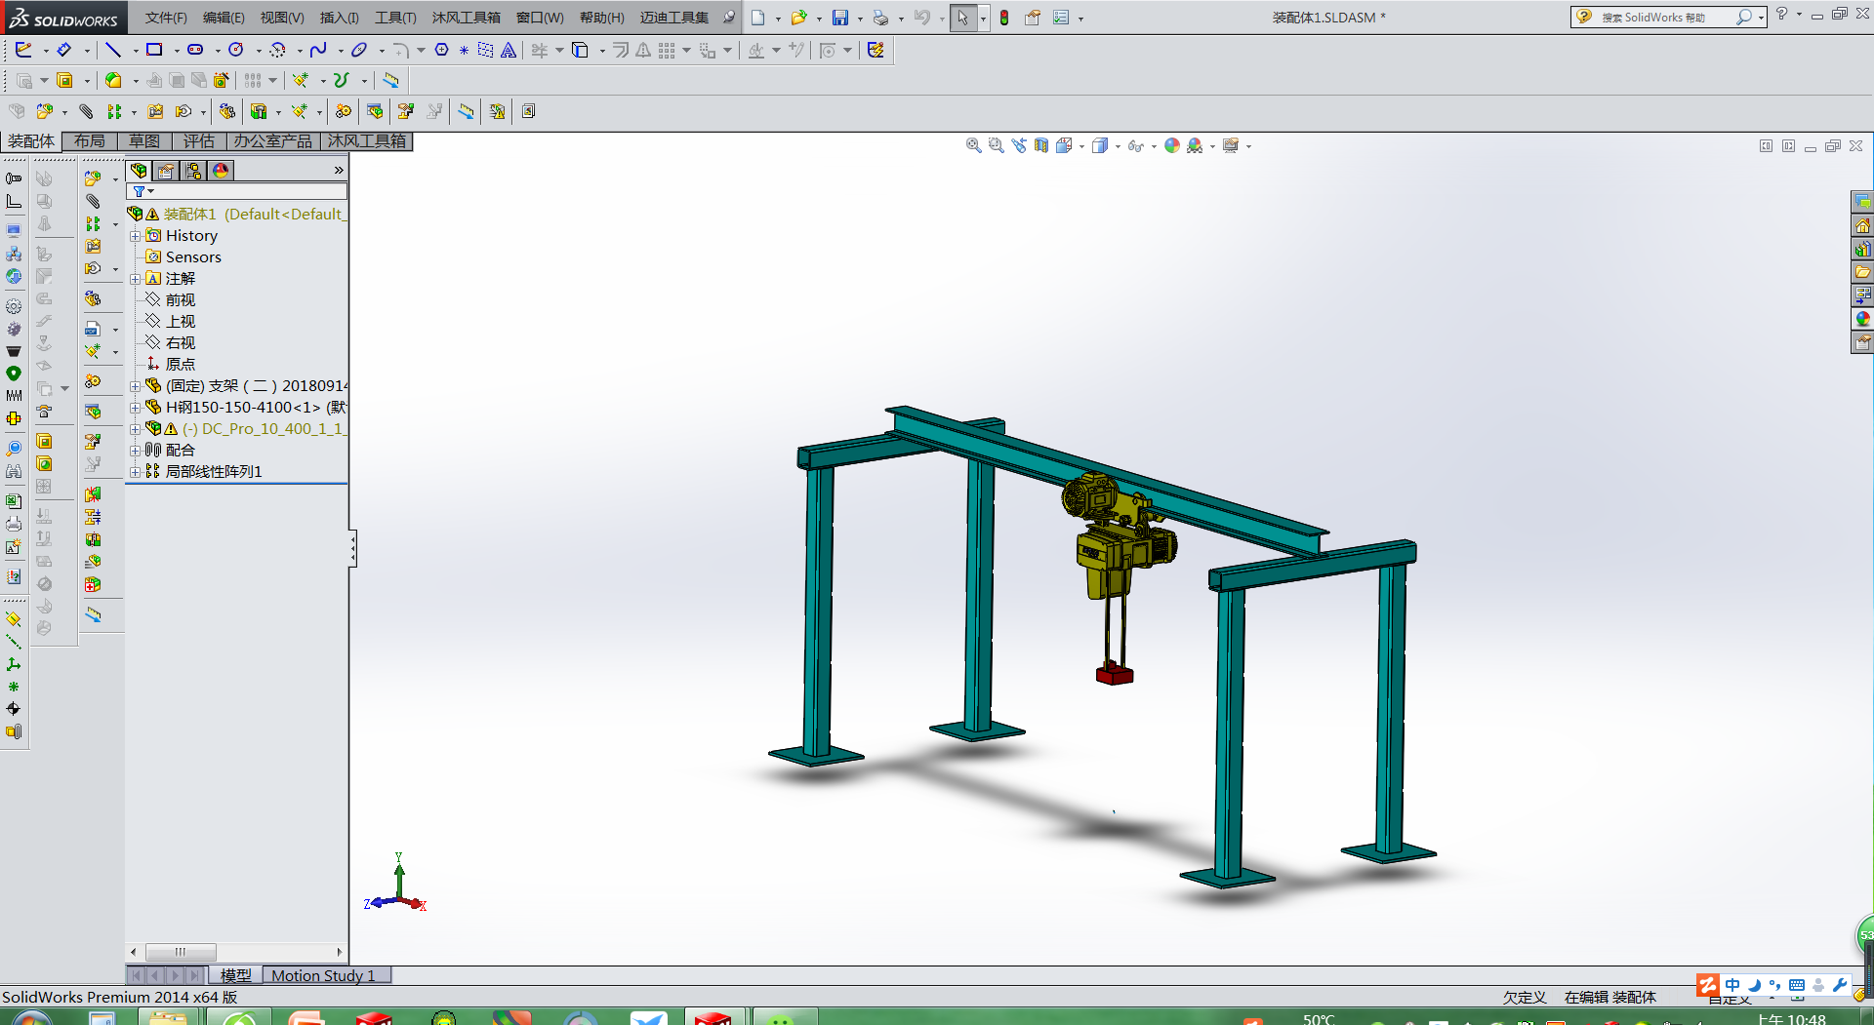1874x1025 pixels.
Task: Click the Save icon in title toolbar
Action: click(839, 18)
